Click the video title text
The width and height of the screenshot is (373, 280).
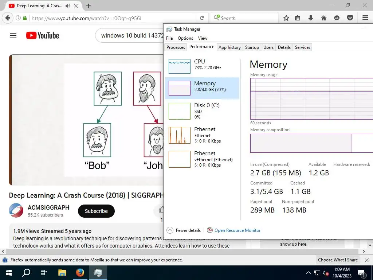coord(86,195)
